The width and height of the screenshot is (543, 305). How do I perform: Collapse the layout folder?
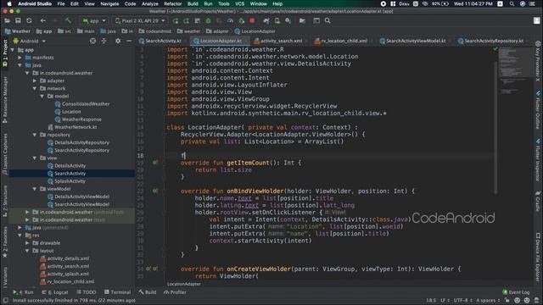(27, 251)
